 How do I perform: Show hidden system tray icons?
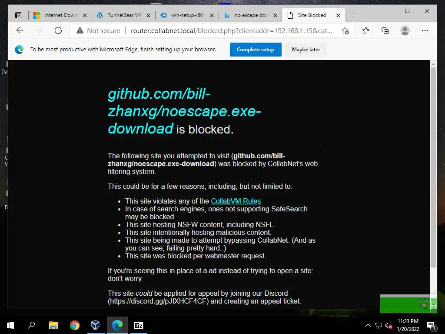(368, 325)
